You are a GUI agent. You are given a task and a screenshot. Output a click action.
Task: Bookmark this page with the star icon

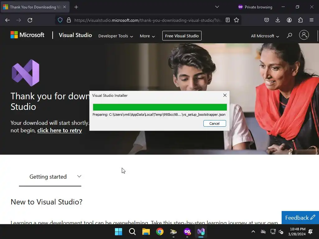point(236,20)
